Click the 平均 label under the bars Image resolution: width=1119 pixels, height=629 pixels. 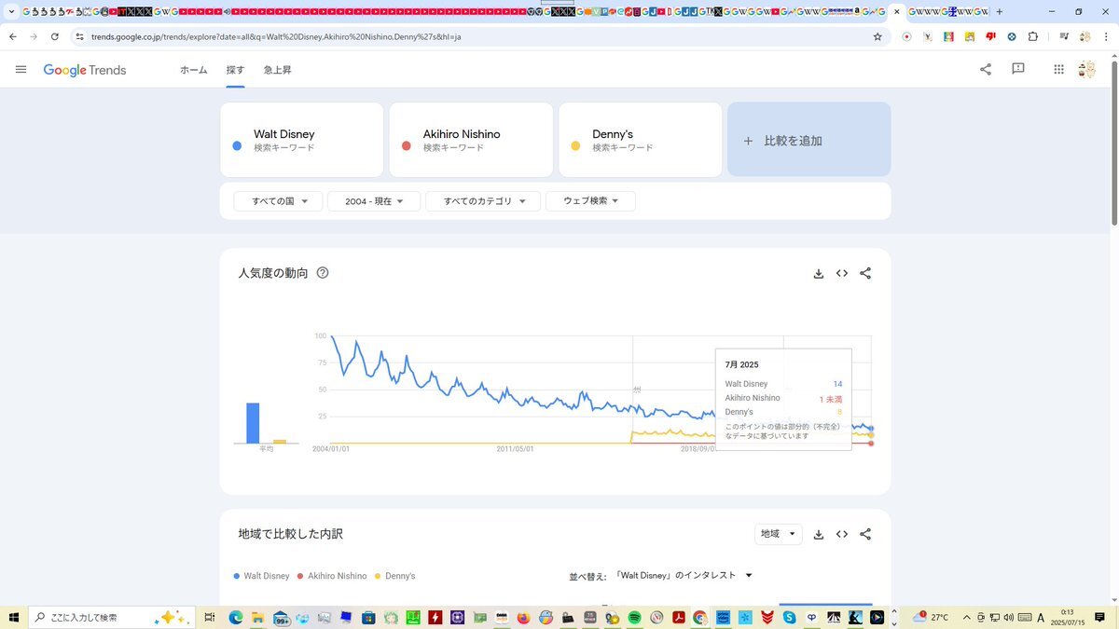click(x=267, y=449)
